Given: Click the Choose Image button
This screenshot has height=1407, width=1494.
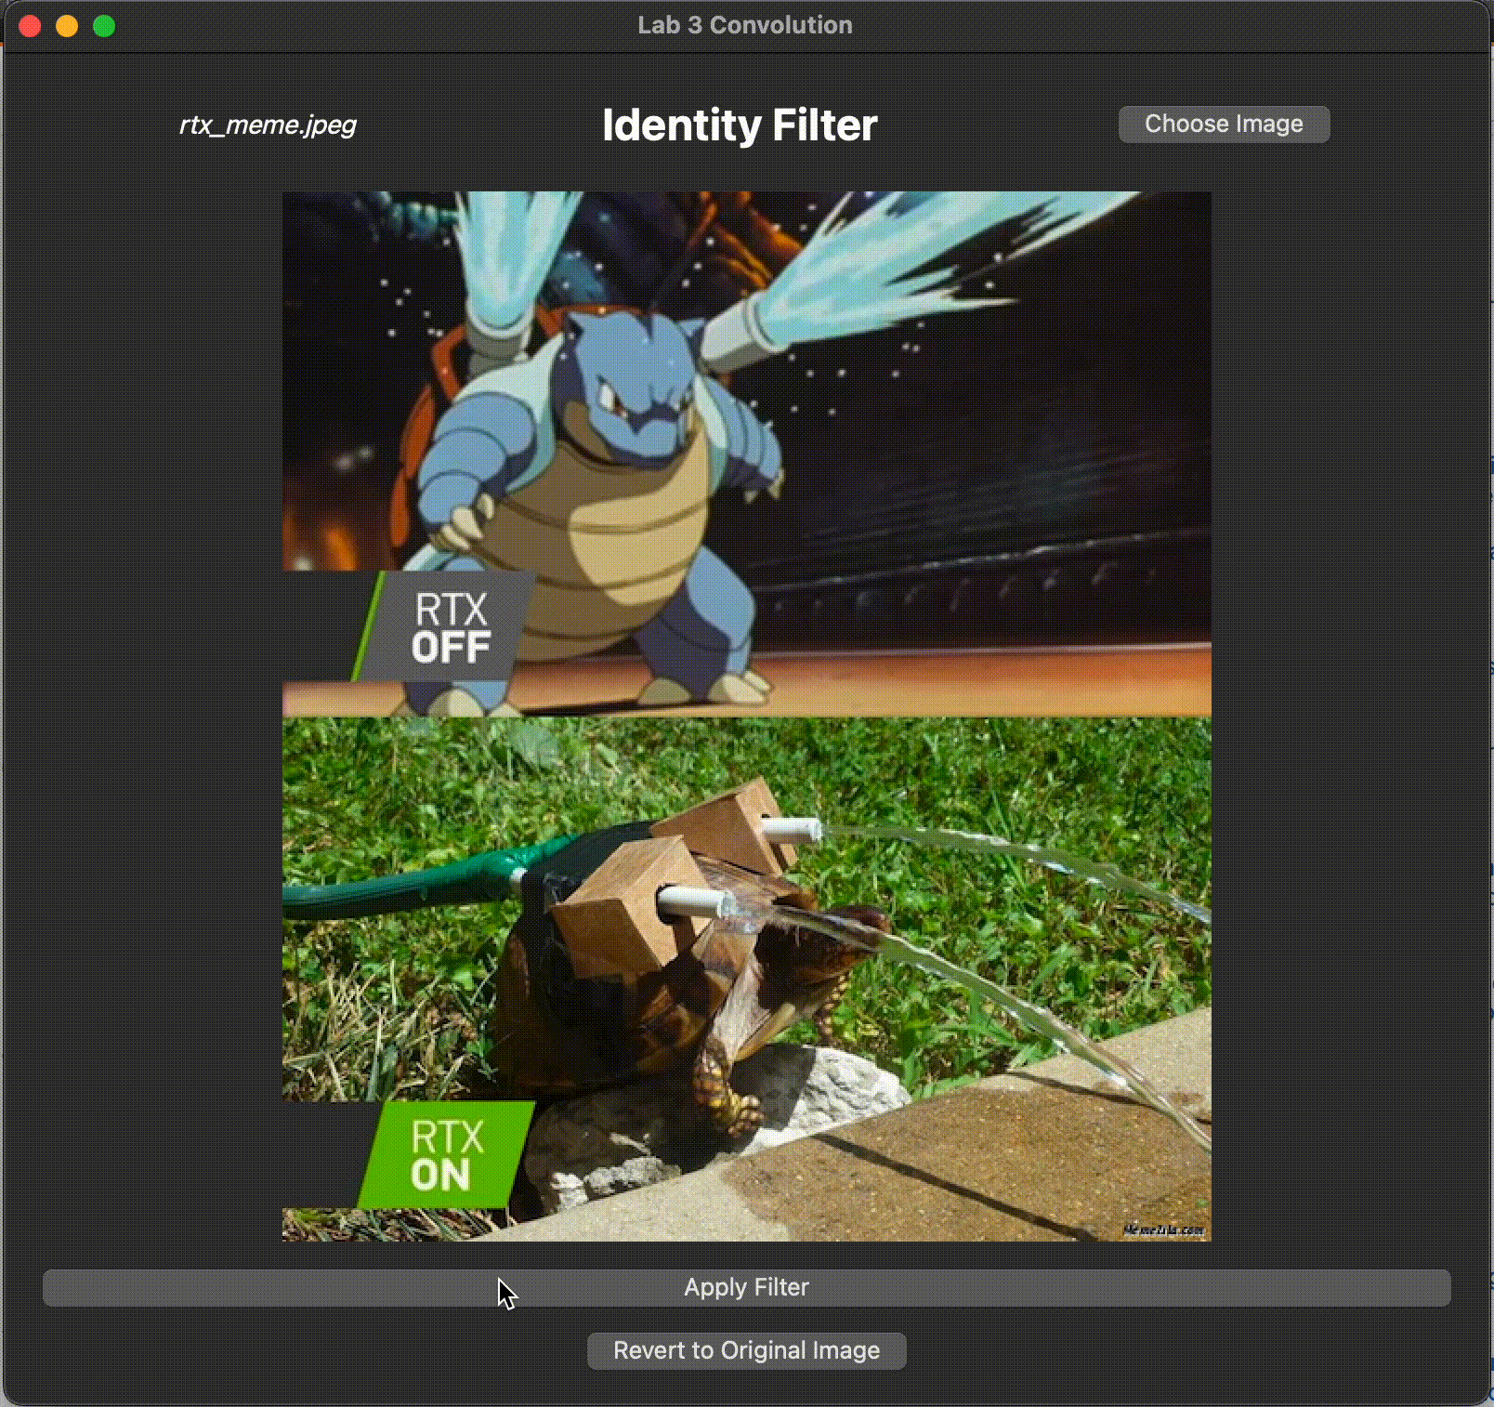Looking at the screenshot, I should (1224, 125).
